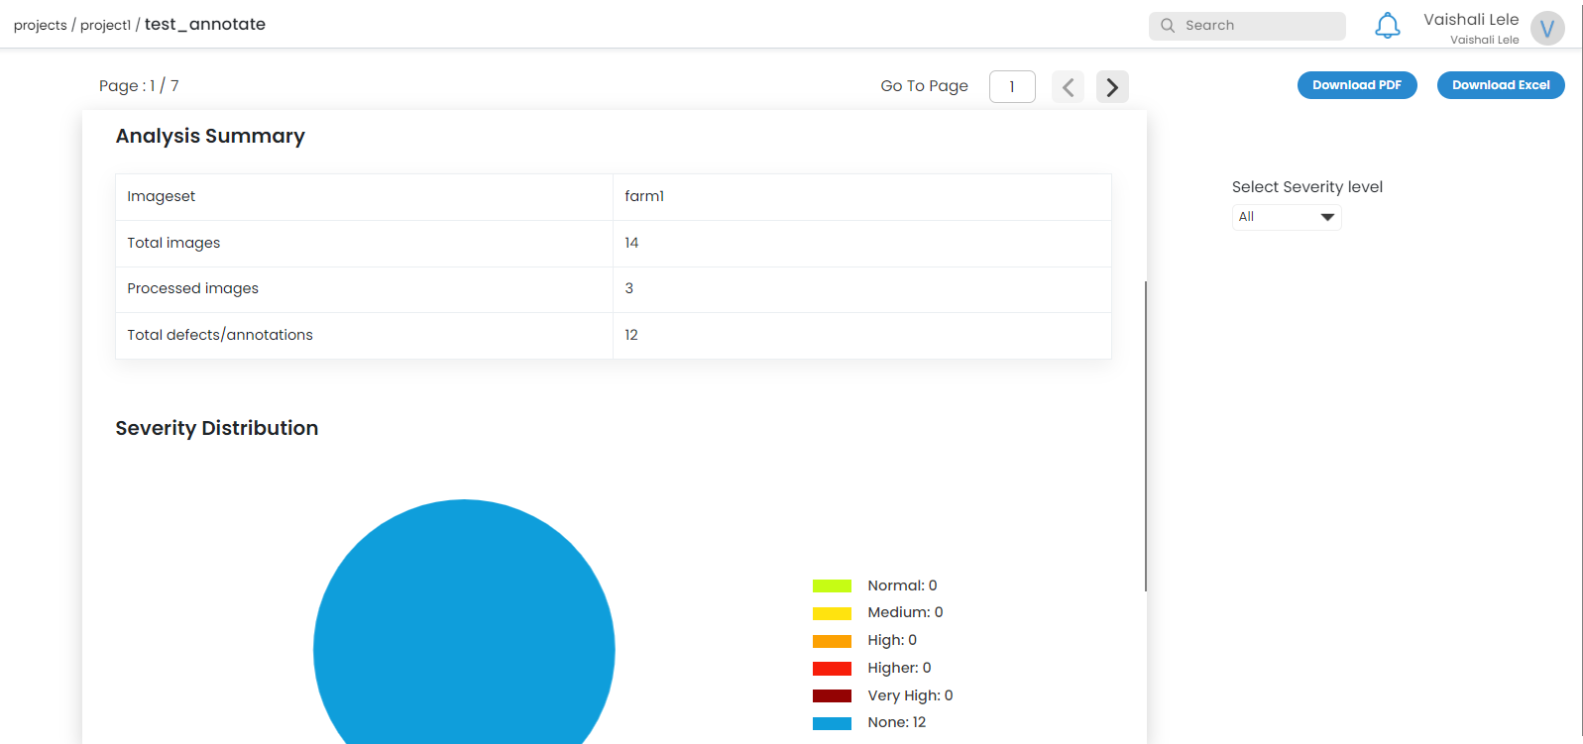Click the High orange legend swatch
1583x744 pixels.
point(832,641)
